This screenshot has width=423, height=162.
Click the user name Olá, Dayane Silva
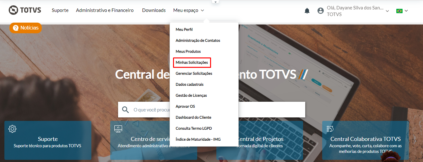pyautogui.click(x=355, y=8)
